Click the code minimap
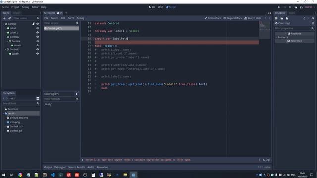317x178 pixels. click(264, 30)
